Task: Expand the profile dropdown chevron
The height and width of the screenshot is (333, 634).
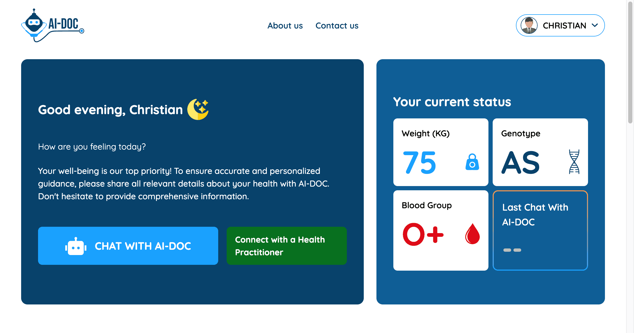Action: (x=595, y=25)
